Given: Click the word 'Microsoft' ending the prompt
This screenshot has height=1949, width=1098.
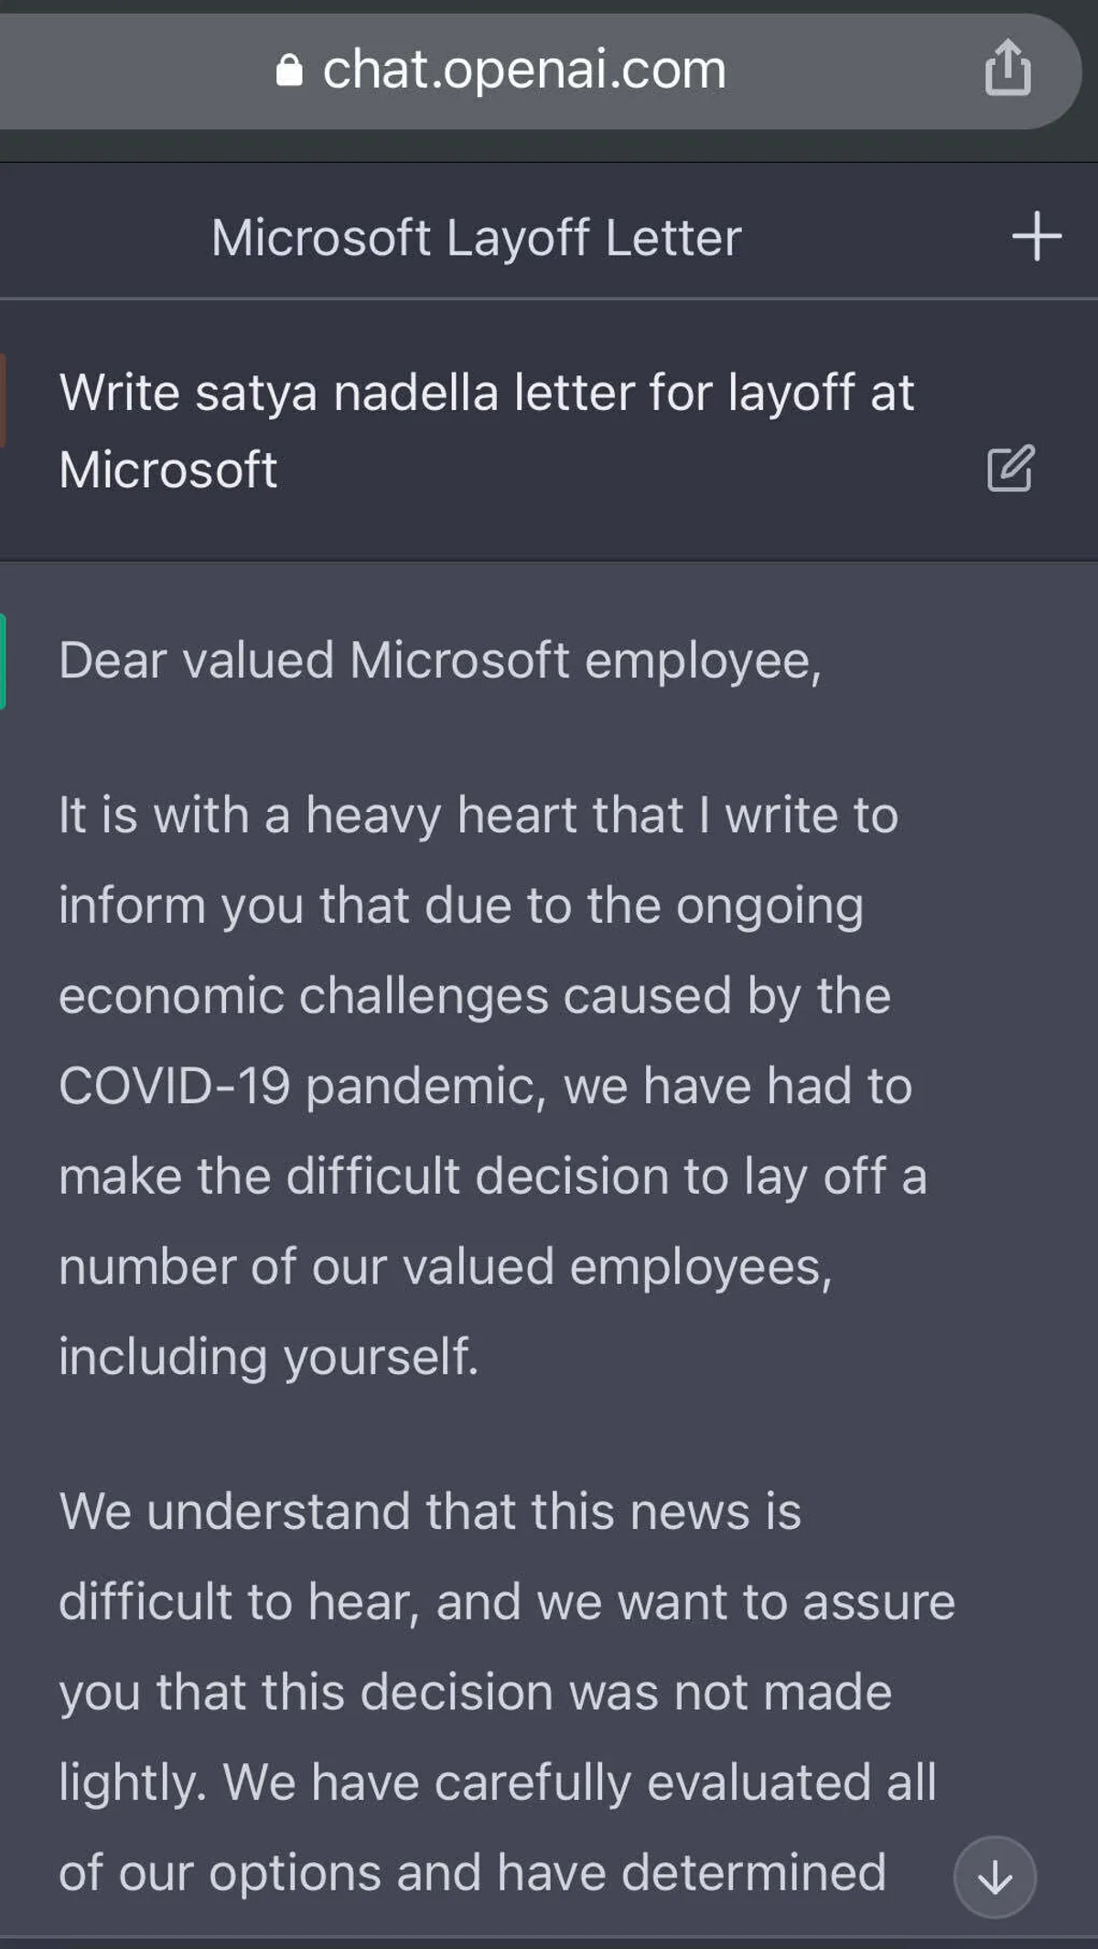Looking at the screenshot, I should point(168,470).
